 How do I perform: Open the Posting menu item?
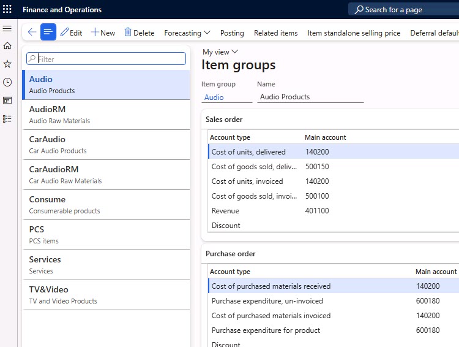tap(232, 32)
